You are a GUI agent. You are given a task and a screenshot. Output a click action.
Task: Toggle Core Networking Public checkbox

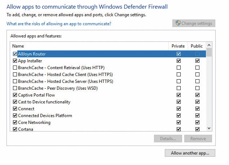tap(197, 122)
